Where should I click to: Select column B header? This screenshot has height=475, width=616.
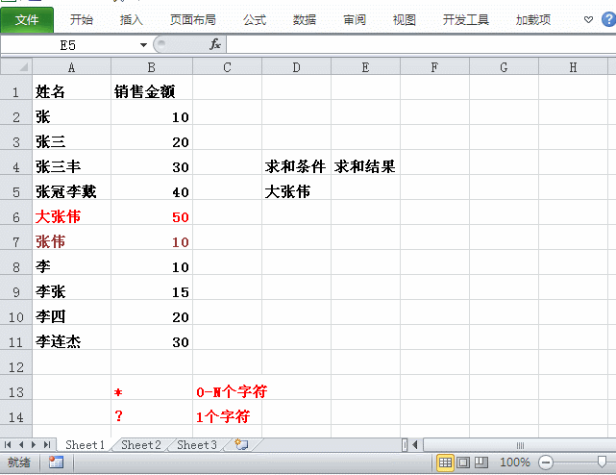(x=152, y=67)
